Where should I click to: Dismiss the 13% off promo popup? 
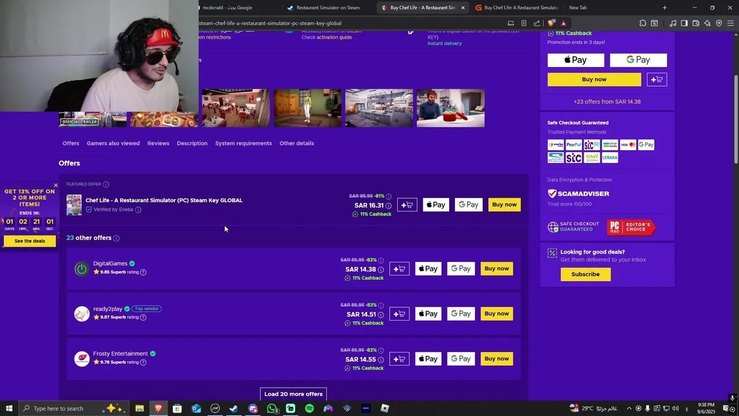tap(55, 185)
